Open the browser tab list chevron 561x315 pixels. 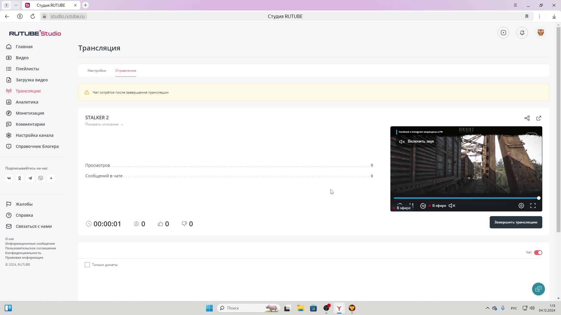16,5
